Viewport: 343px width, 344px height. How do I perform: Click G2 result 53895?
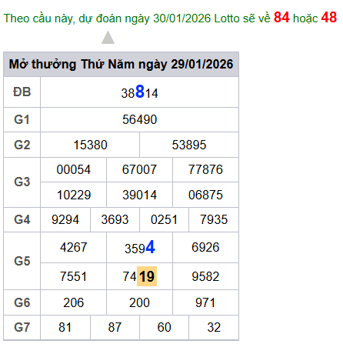(189, 145)
